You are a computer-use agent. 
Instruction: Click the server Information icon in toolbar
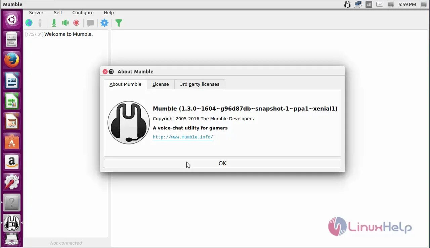click(40, 23)
